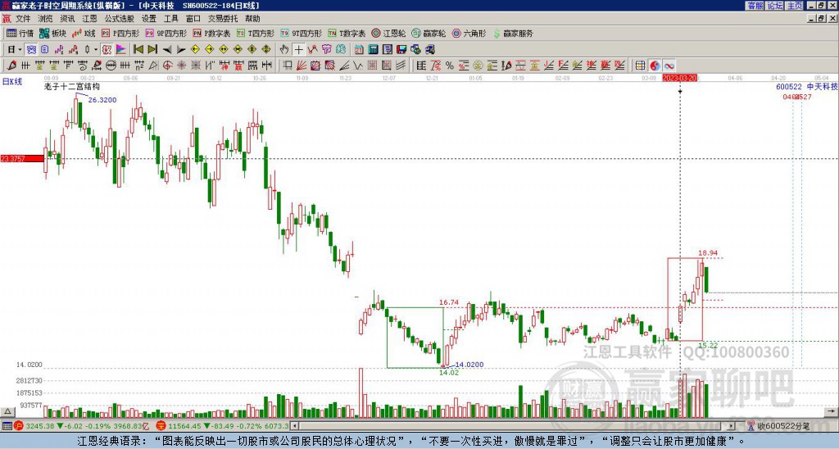Click the save floppy disk icon
This screenshot has width=839, height=449.
click(402, 50)
